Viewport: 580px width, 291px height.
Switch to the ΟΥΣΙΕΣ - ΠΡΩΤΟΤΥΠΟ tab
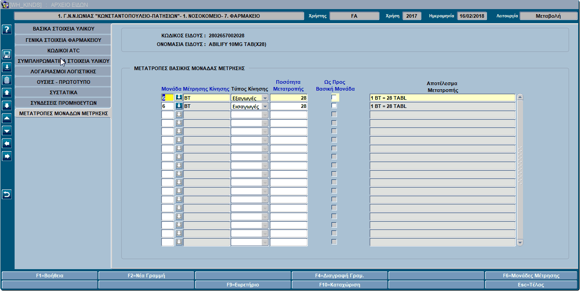(63, 82)
